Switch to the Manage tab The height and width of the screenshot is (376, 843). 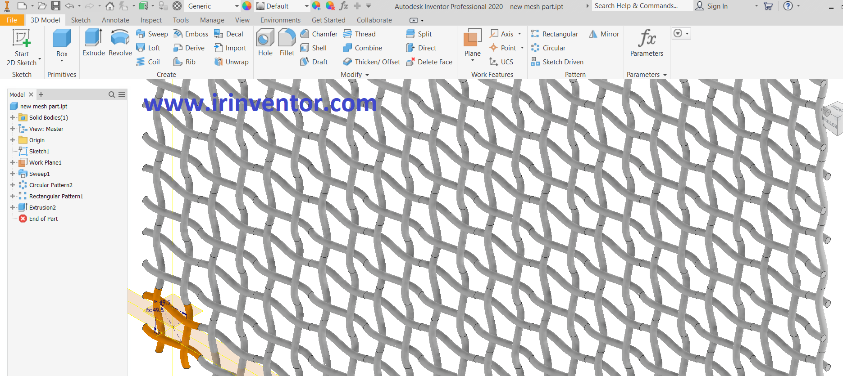(x=212, y=20)
